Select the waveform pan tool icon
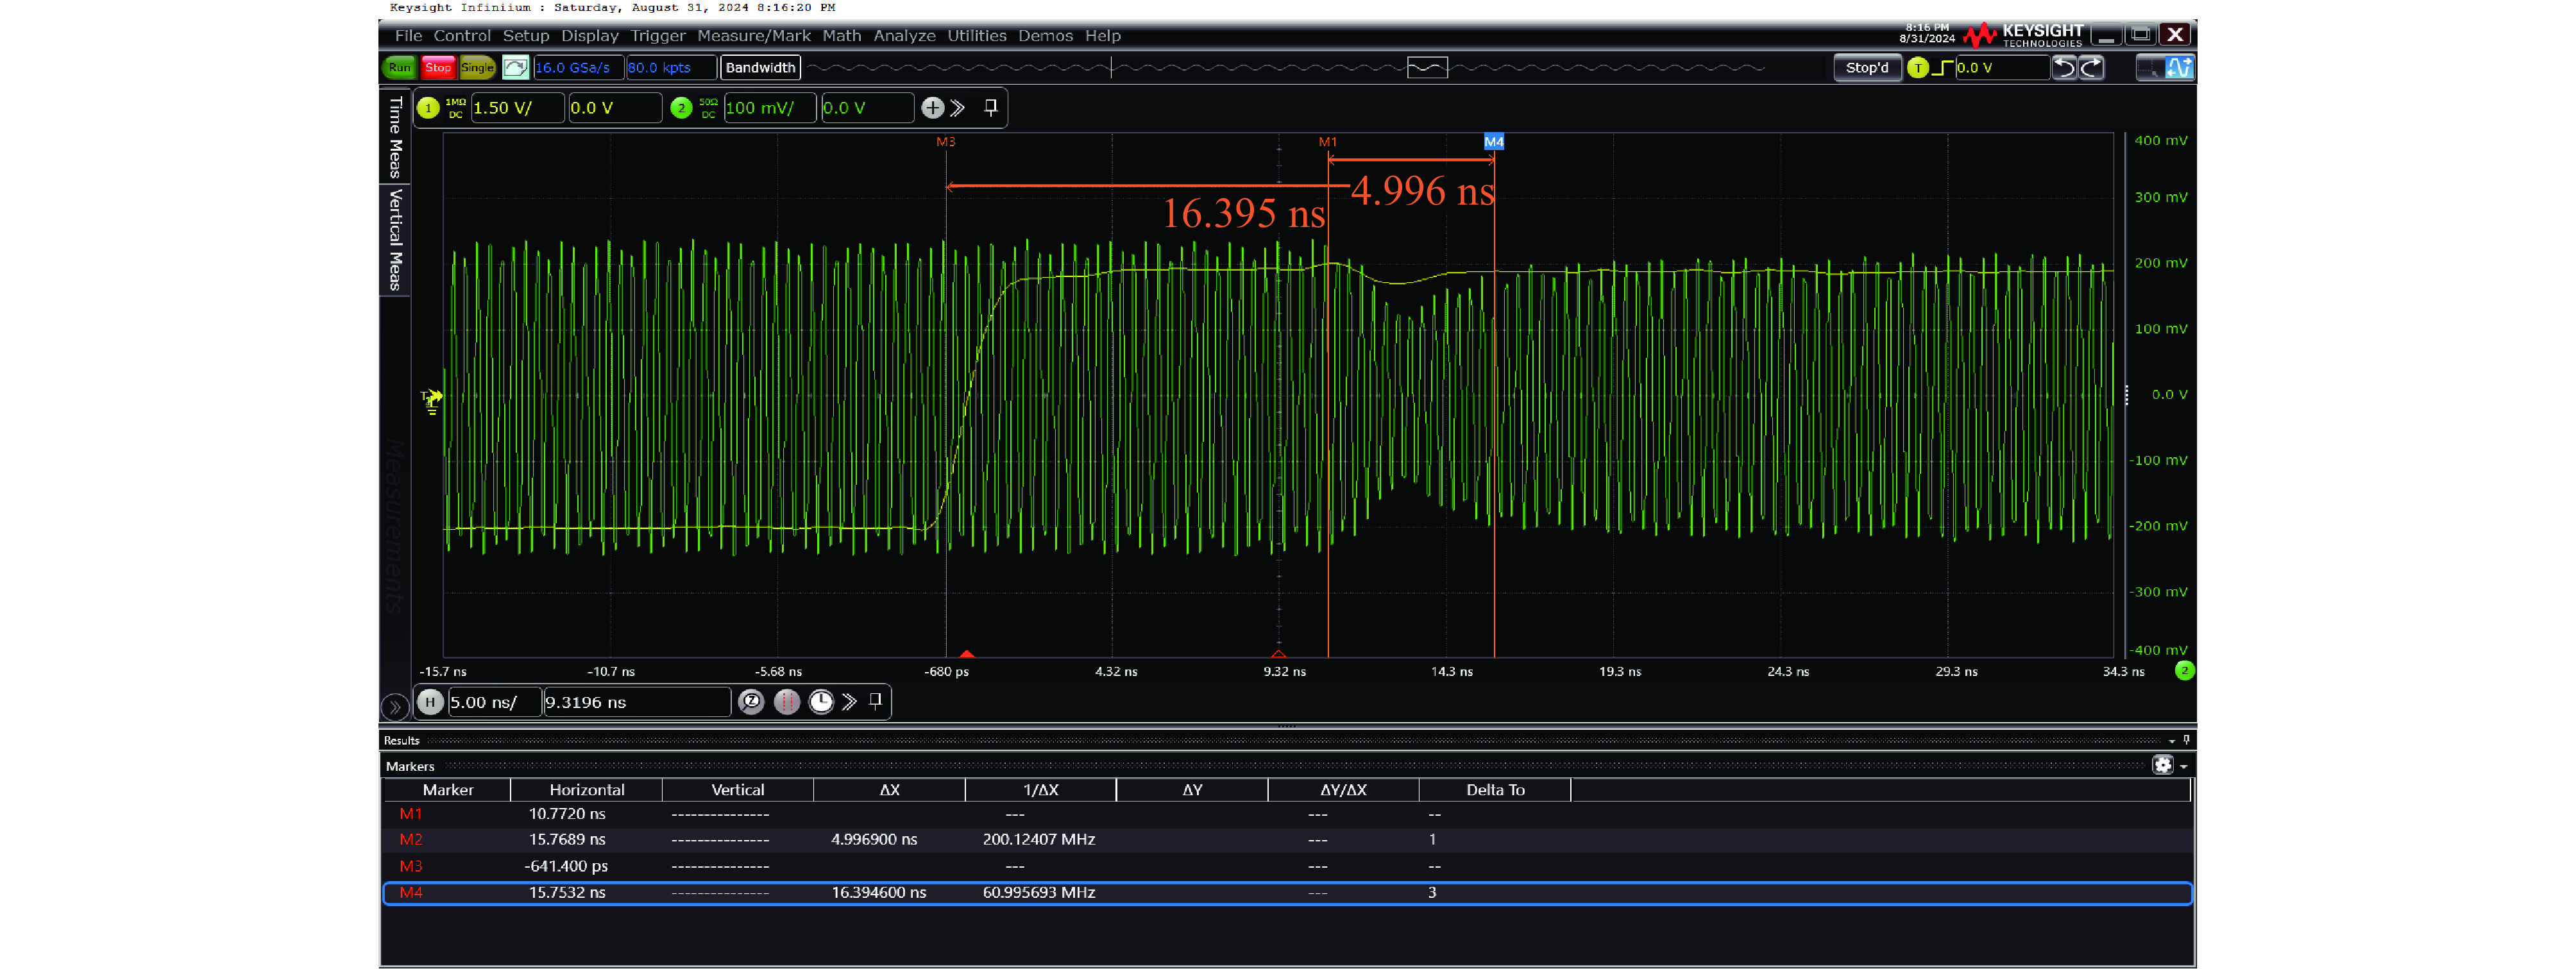Image resolution: width=2576 pixels, height=969 pixels. [2179, 68]
